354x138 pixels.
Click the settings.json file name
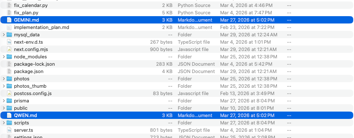(28, 137)
